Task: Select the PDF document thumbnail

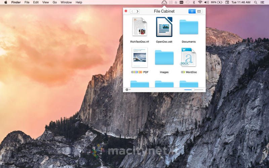Action: [x=140, y=57]
